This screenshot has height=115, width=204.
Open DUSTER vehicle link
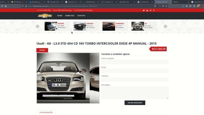(61, 24)
